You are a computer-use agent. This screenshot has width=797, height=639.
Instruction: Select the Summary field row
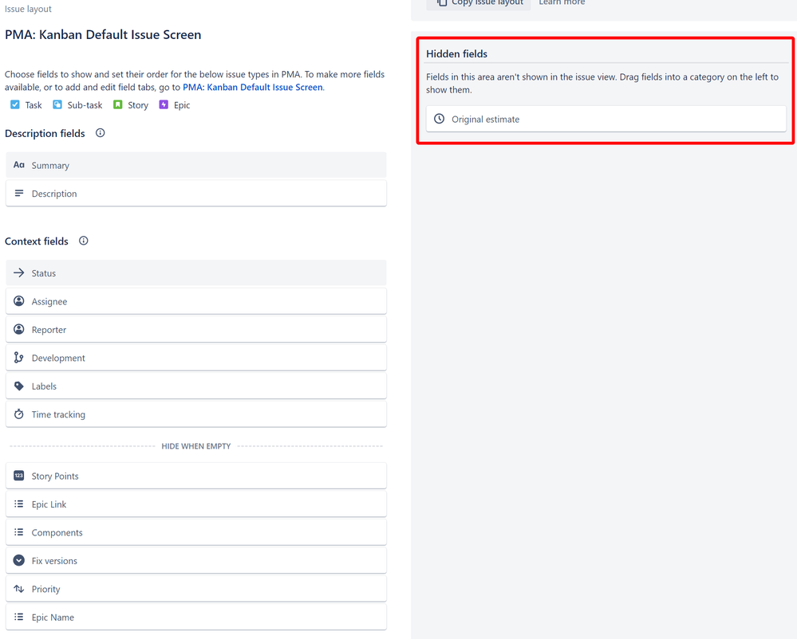click(x=196, y=165)
